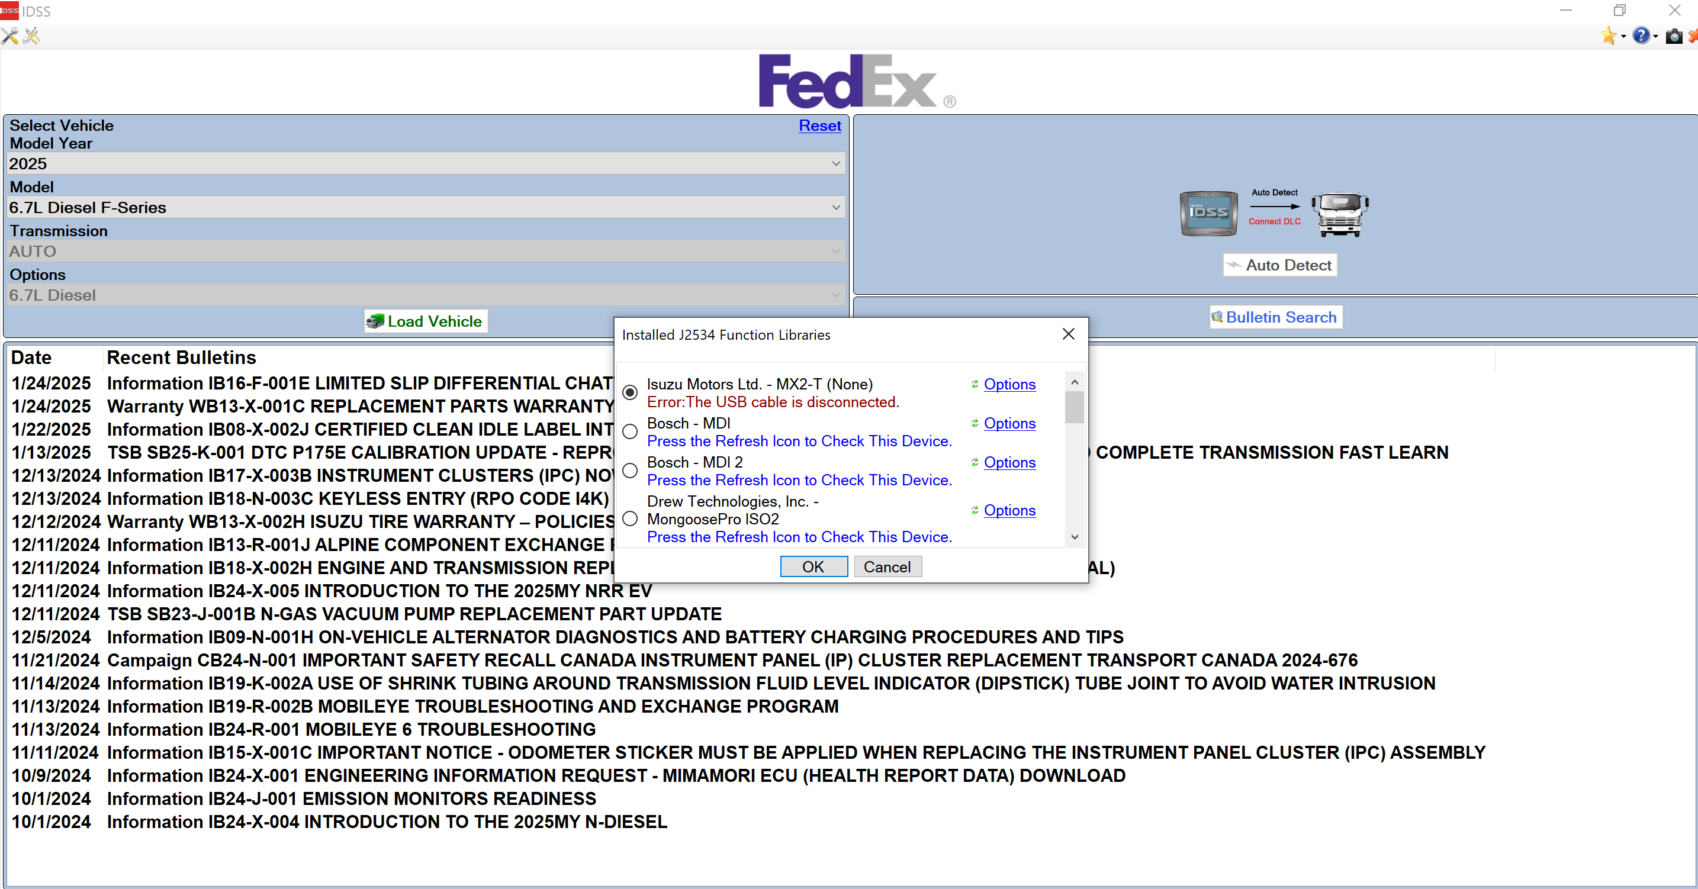
Task: Open bulletin IB19-R-002B Mobileye Troubleshooting and Exchange
Action: [x=472, y=707]
